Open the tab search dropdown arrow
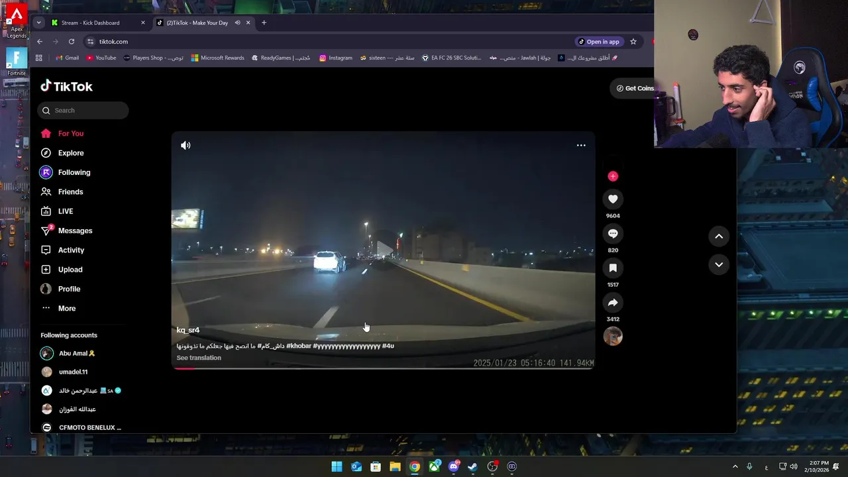Image resolution: width=848 pixels, height=477 pixels. point(38,23)
